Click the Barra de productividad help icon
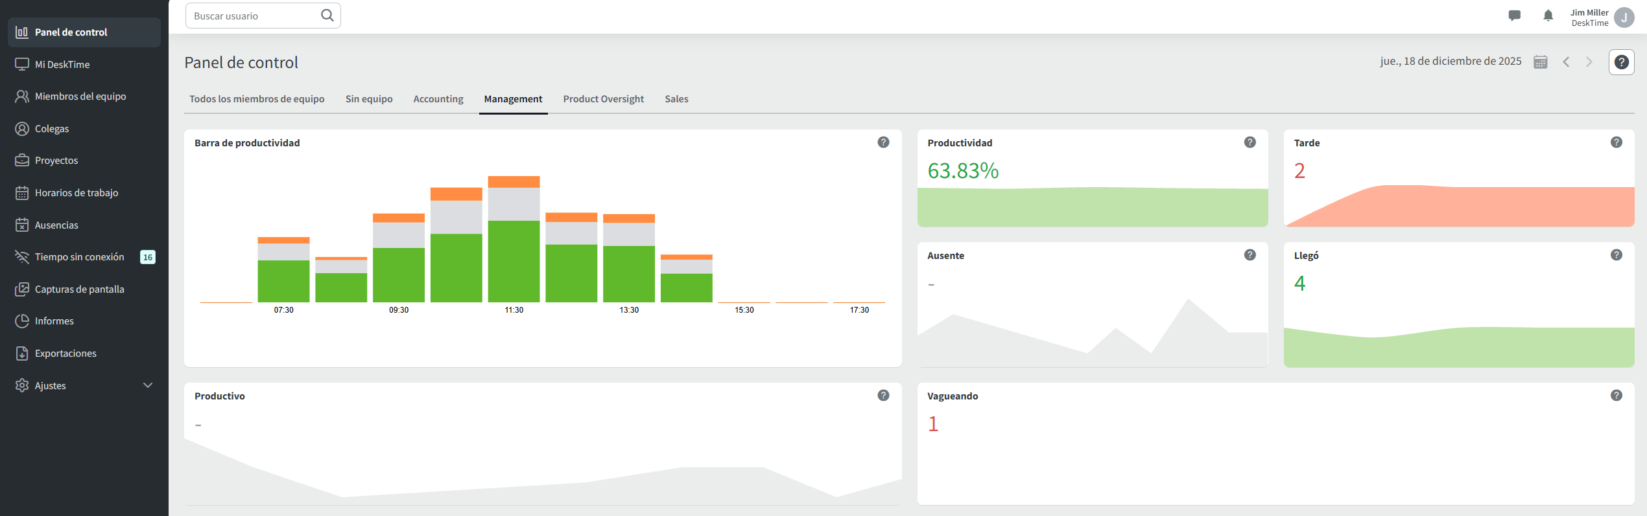 [883, 142]
